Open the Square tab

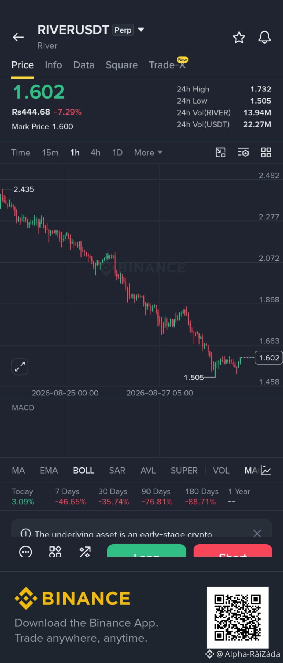click(122, 65)
